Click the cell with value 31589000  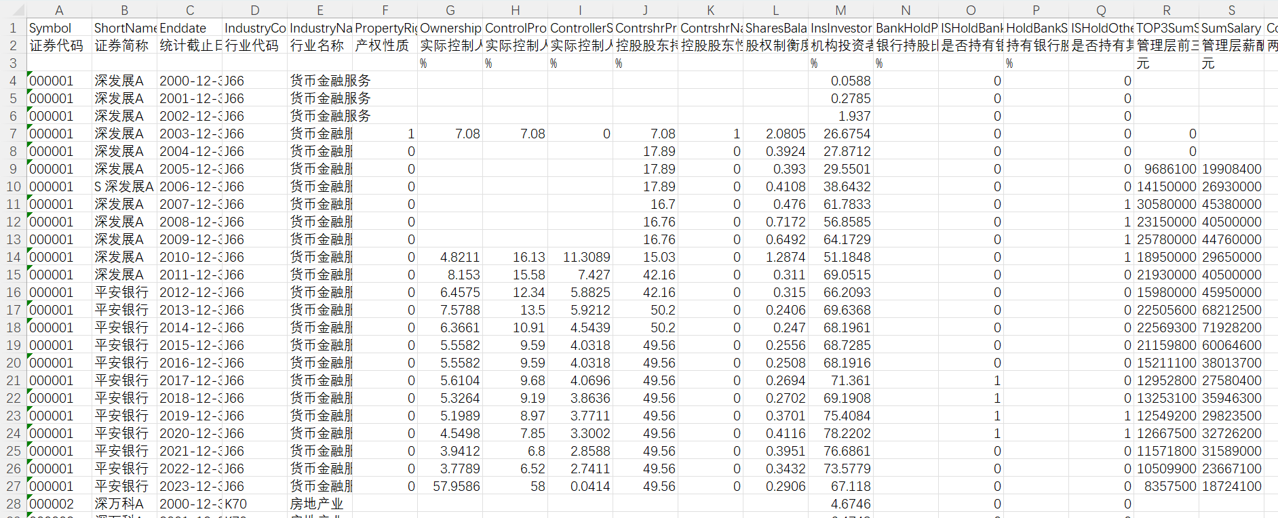coord(1231,451)
